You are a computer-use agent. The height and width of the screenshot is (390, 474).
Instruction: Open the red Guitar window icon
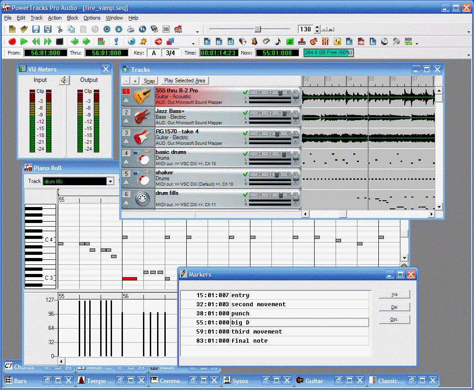pos(313,41)
